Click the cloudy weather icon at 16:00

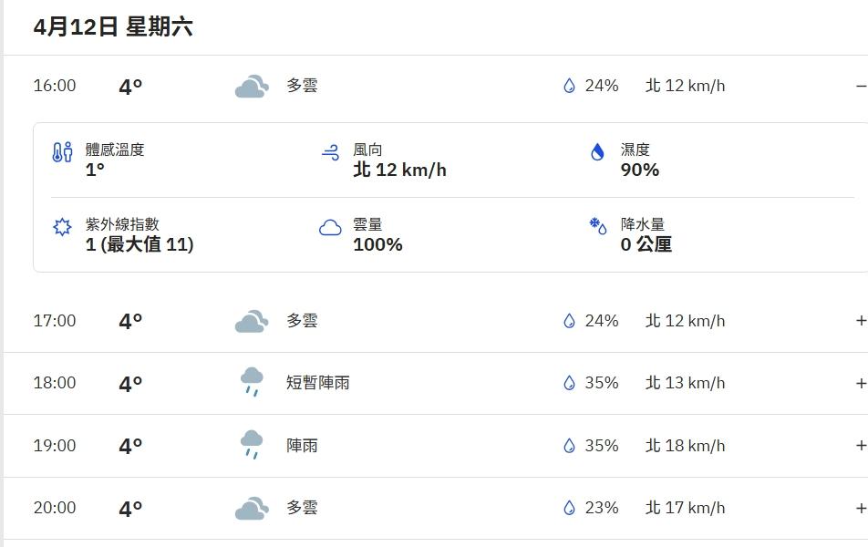pyautogui.click(x=252, y=87)
